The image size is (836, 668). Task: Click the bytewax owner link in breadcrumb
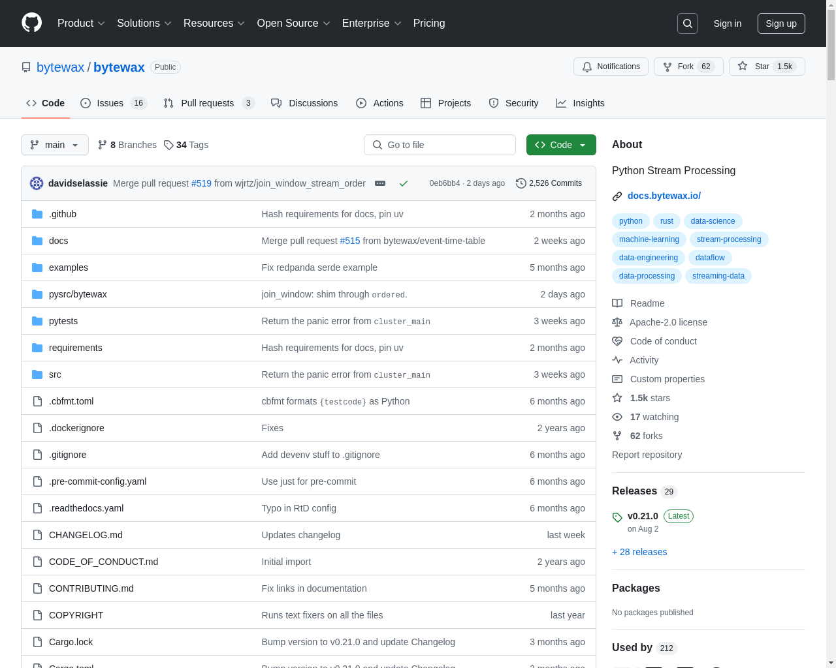pyautogui.click(x=60, y=67)
